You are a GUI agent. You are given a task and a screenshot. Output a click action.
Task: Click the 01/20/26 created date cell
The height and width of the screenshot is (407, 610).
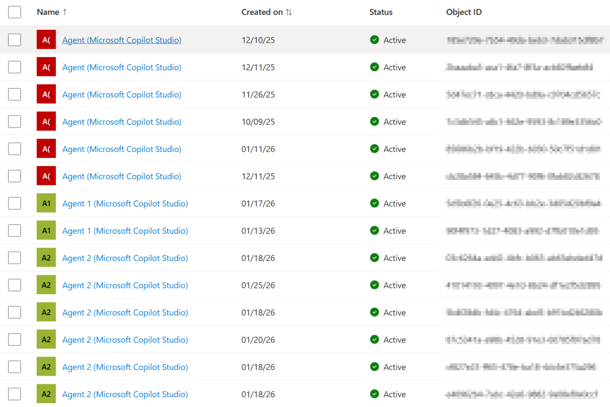coord(258,340)
